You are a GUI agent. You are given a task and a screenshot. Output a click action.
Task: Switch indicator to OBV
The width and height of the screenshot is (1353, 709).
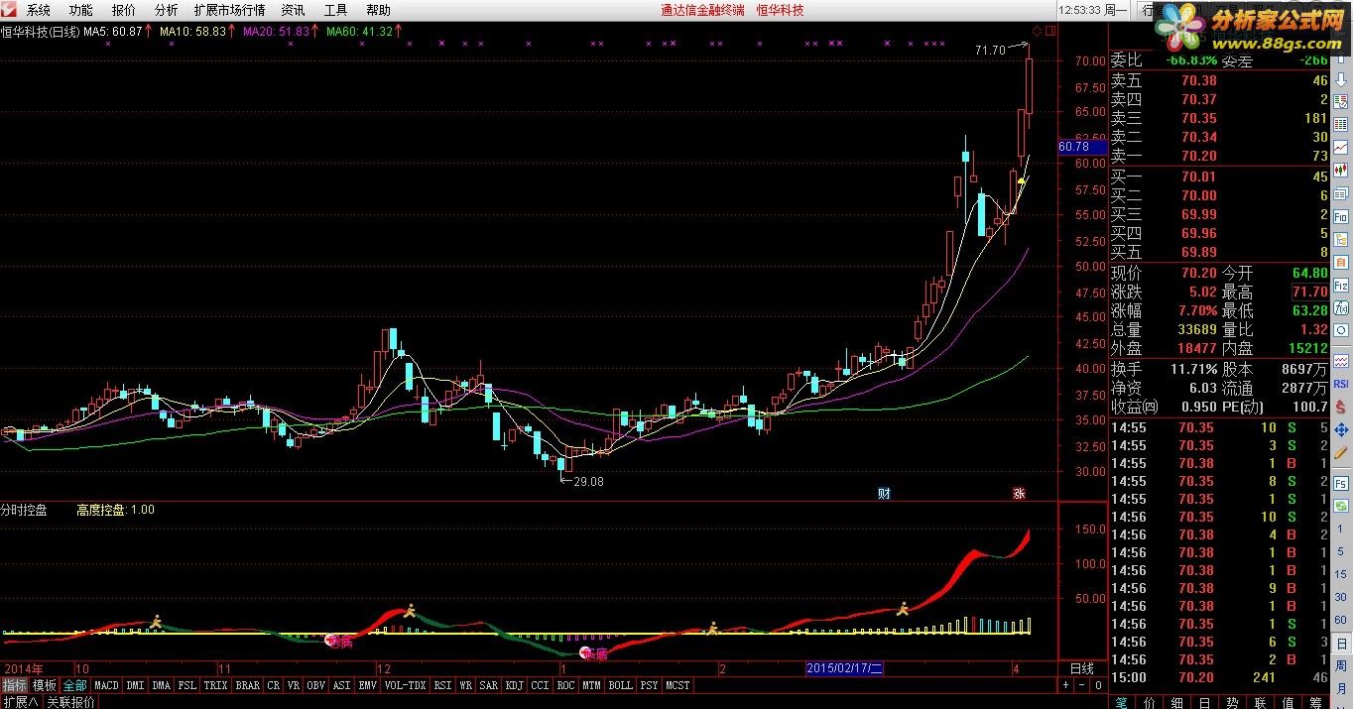[x=315, y=685]
